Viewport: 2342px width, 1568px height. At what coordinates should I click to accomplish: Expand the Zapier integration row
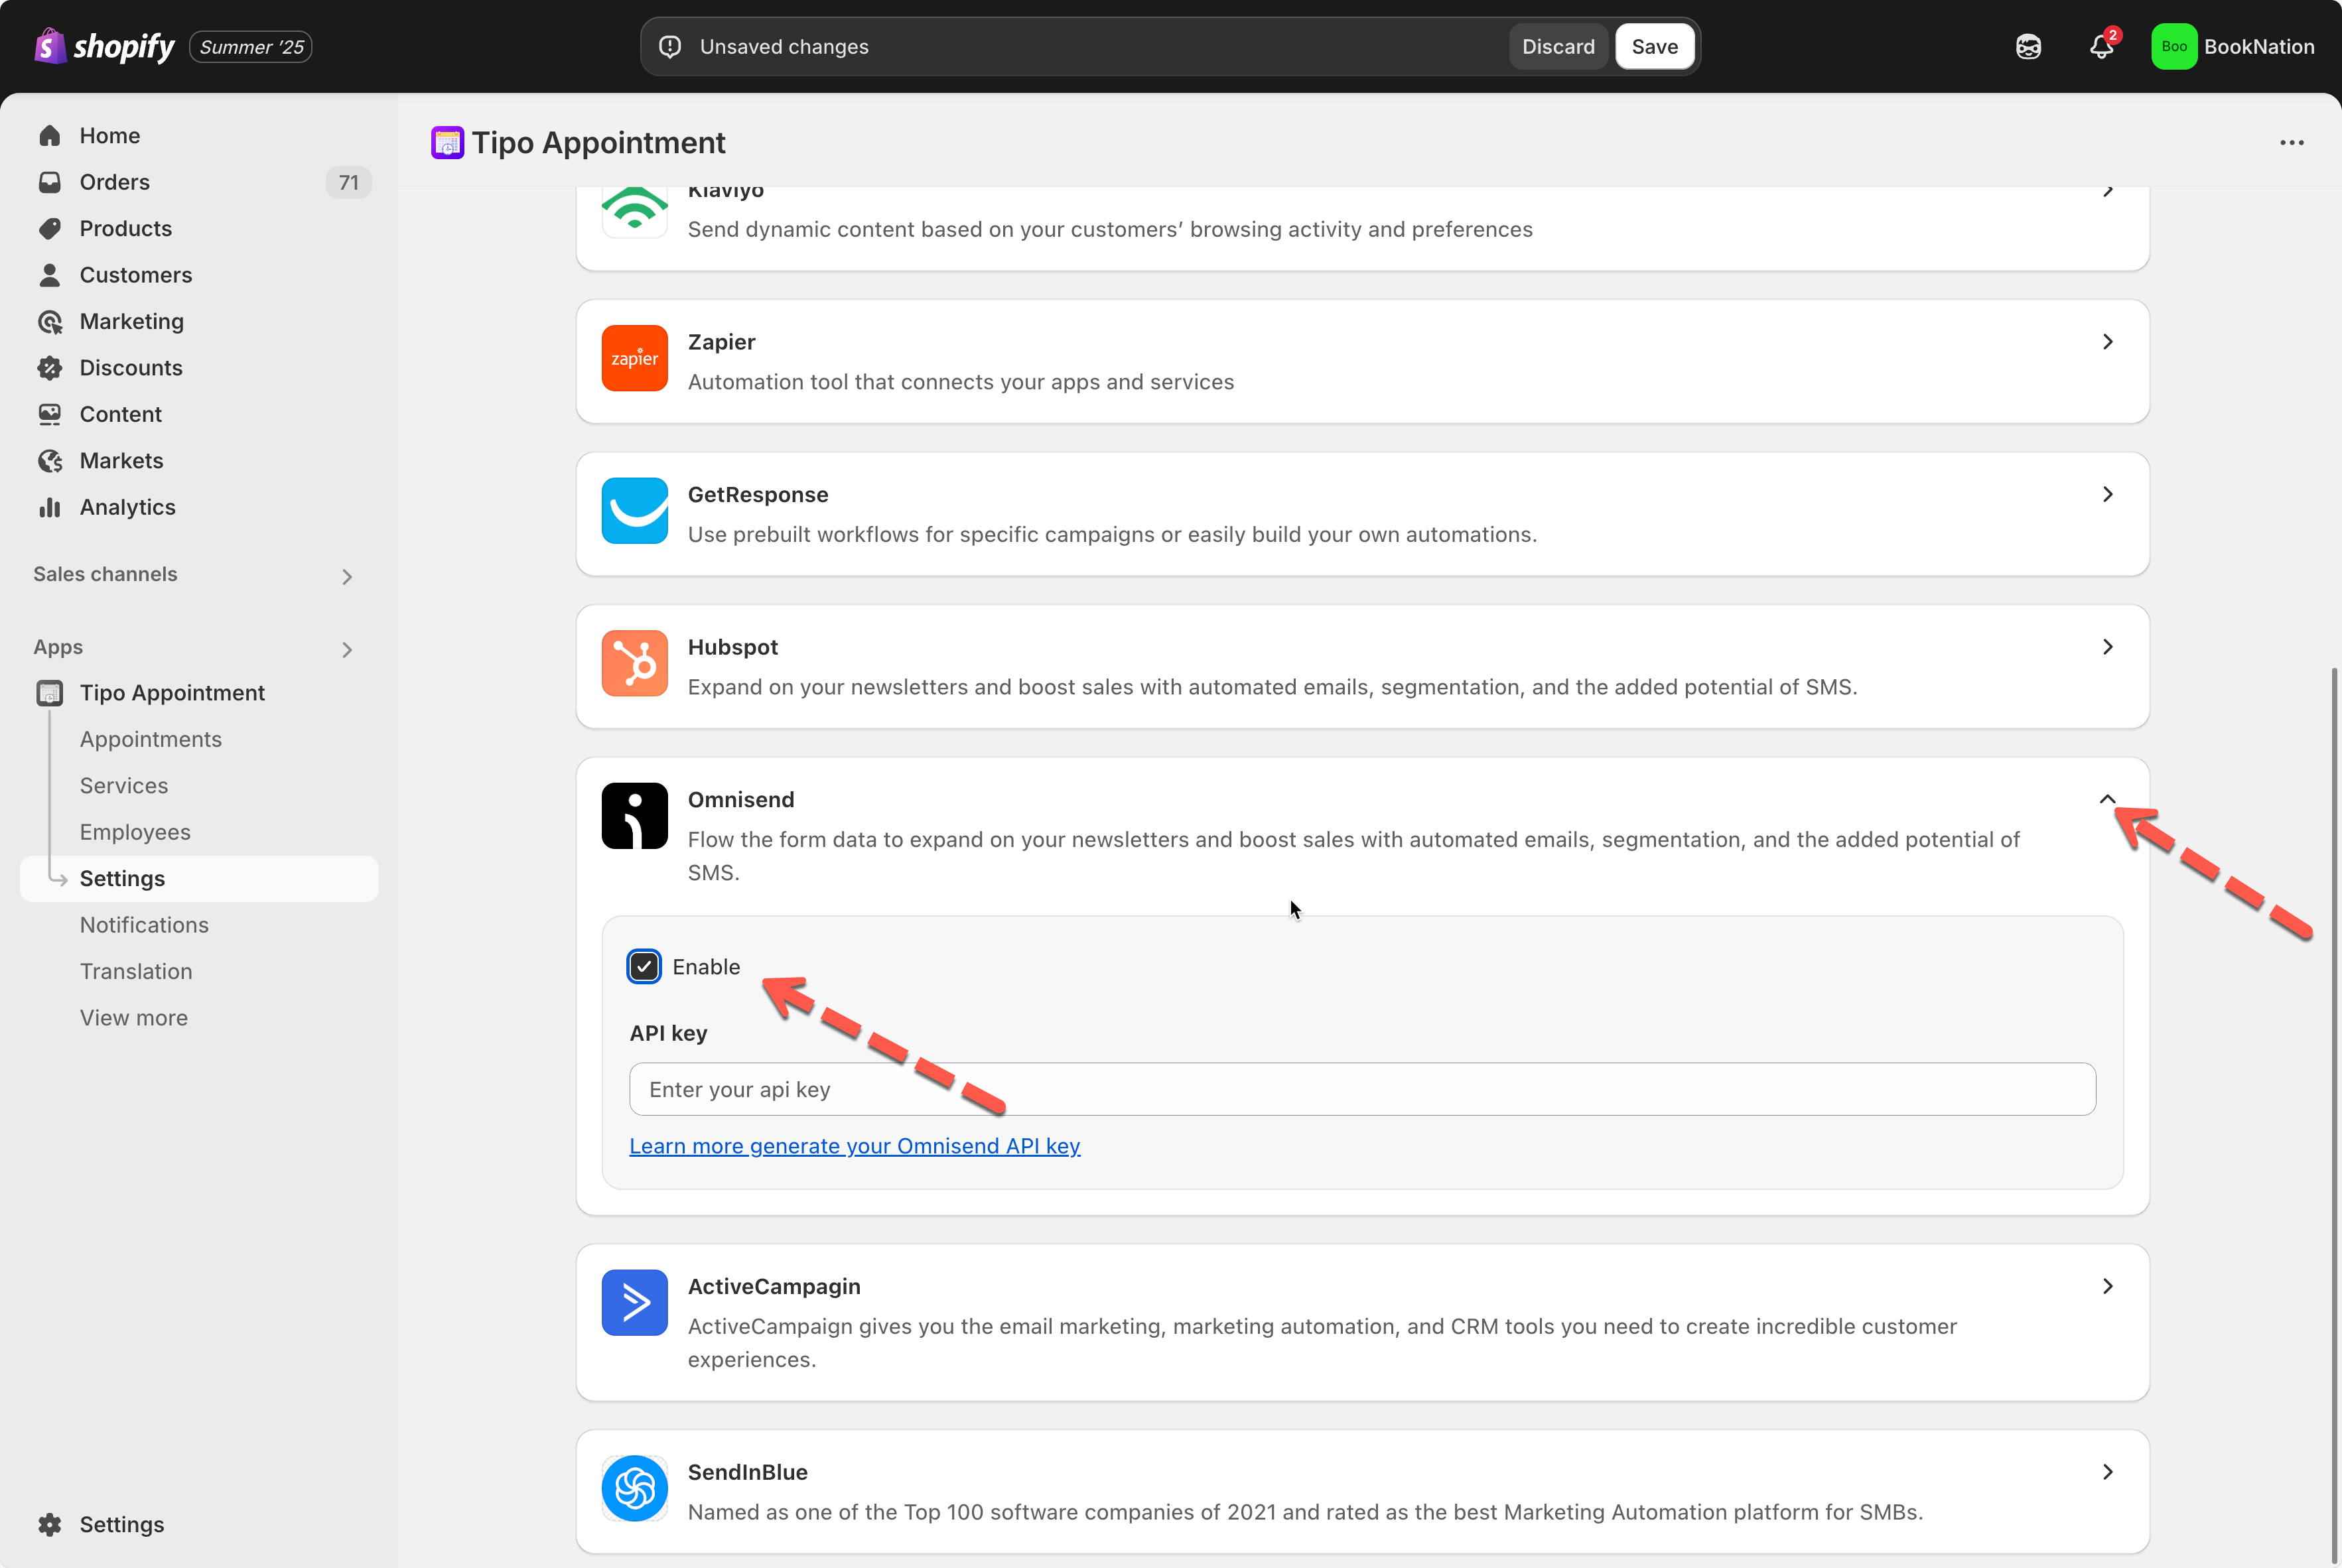point(2107,342)
